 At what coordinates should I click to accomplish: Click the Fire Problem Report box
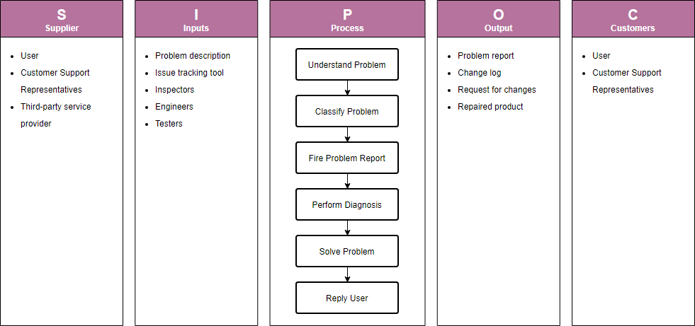pyautogui.click(x=347, y=158)
